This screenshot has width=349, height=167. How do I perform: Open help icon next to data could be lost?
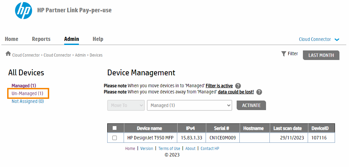pos(259,92)
